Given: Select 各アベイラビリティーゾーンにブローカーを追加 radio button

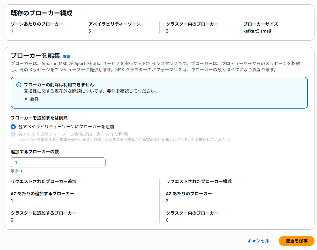Looking at the screenshot, I should (x=13, y=127).
